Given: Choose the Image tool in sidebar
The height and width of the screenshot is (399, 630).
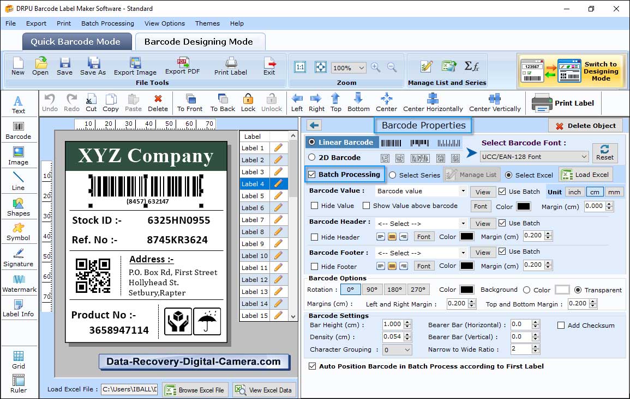Looking at the screenshot, I should (x=19, y=156).
